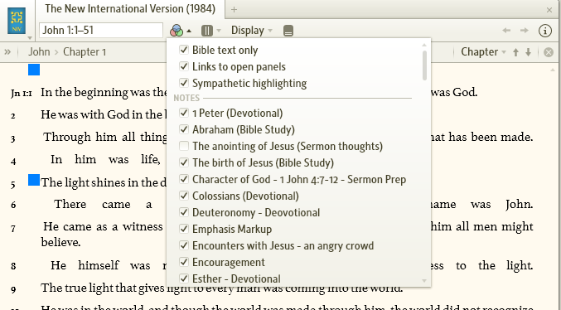Click blue note marker above John 1:1

coord(34,70)
